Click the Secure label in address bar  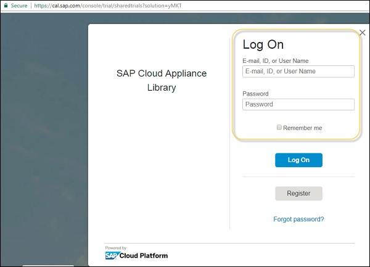[x=18, y=5]
